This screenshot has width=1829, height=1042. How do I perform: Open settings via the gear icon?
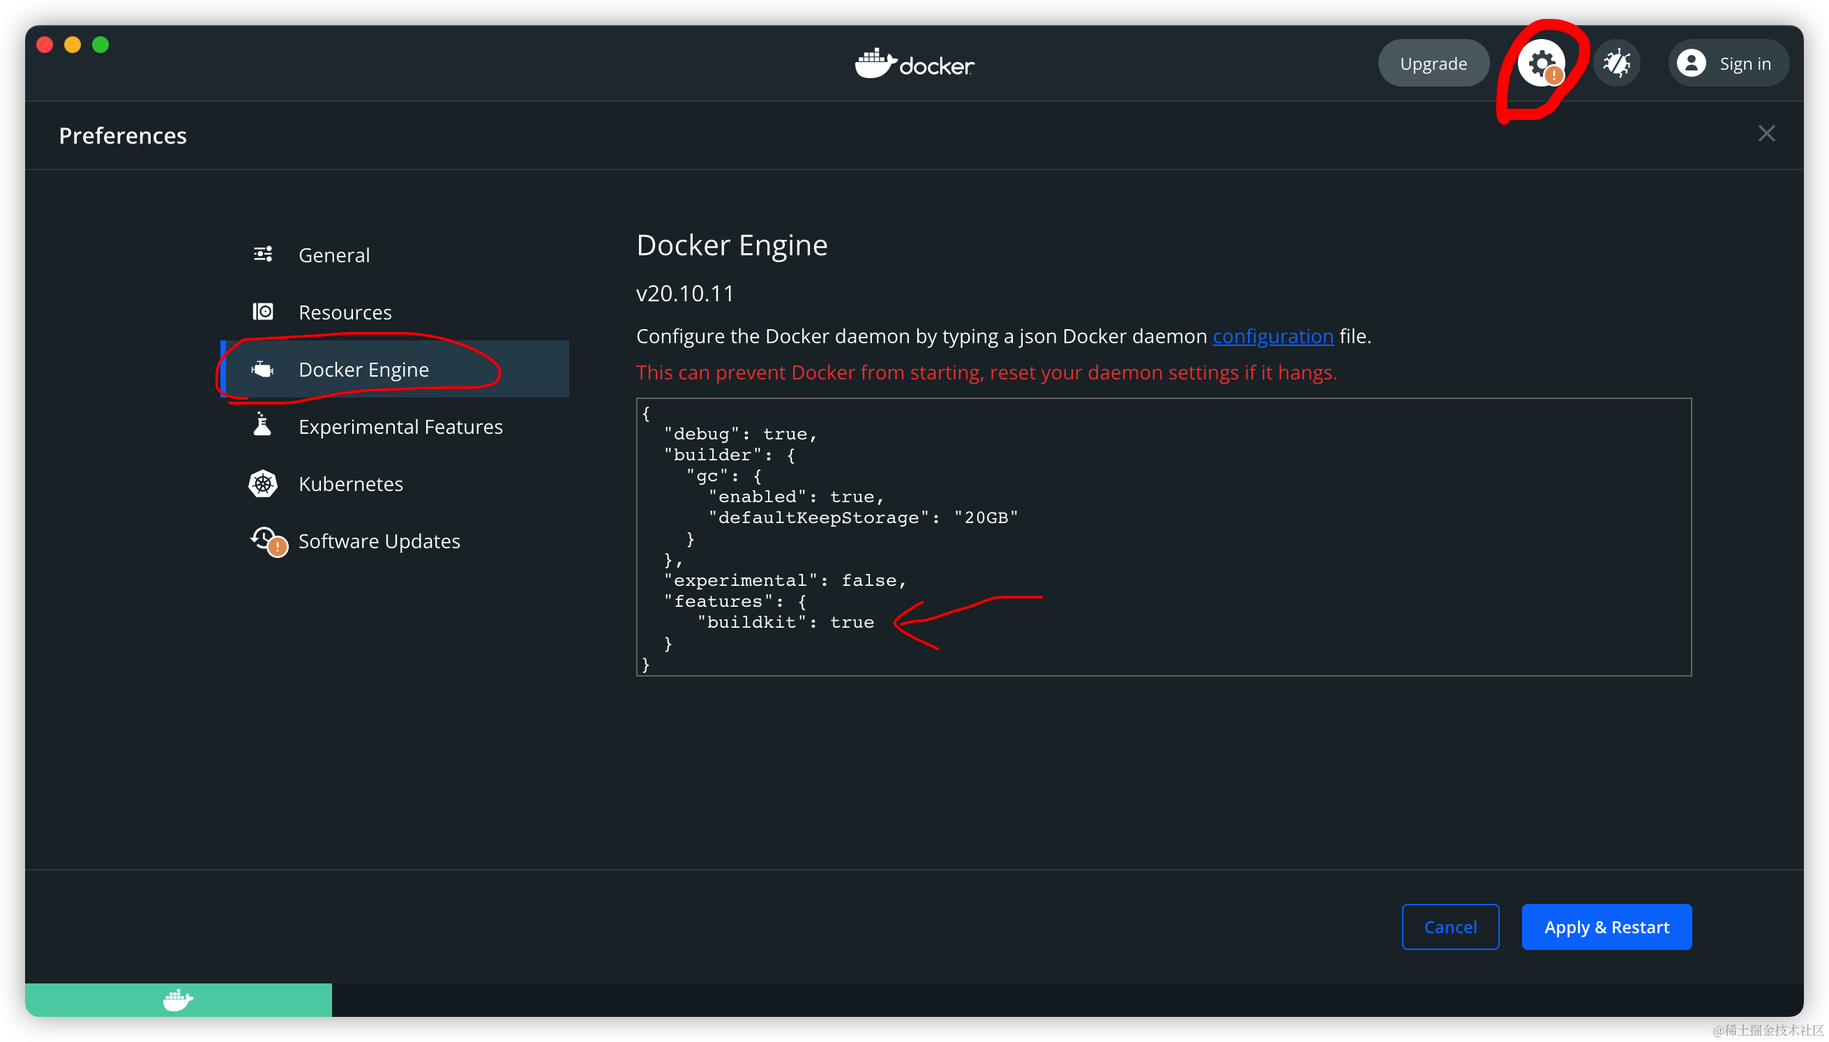click(x=1542, y=63)
